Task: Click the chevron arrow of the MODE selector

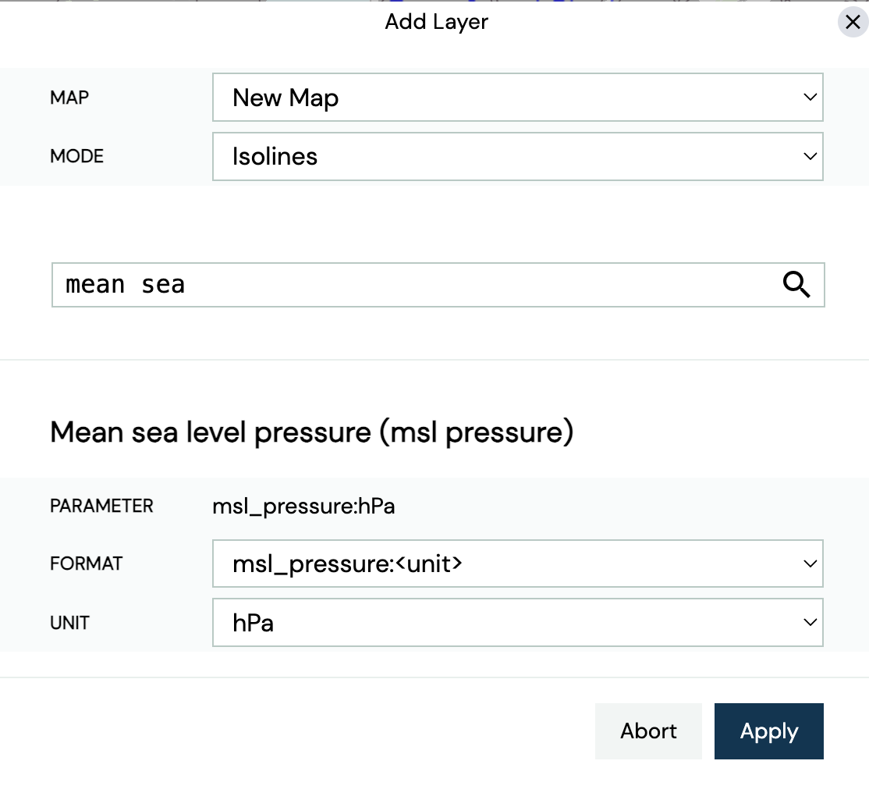Action: (810, 156)
